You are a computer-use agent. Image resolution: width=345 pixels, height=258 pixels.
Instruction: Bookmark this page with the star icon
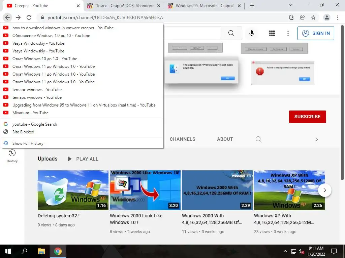[313, 17]
